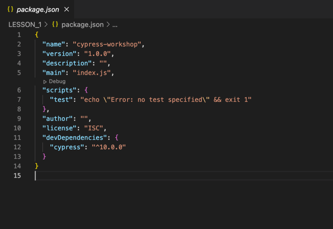Click the opening yellow brace on line 1

click(37, 35)
